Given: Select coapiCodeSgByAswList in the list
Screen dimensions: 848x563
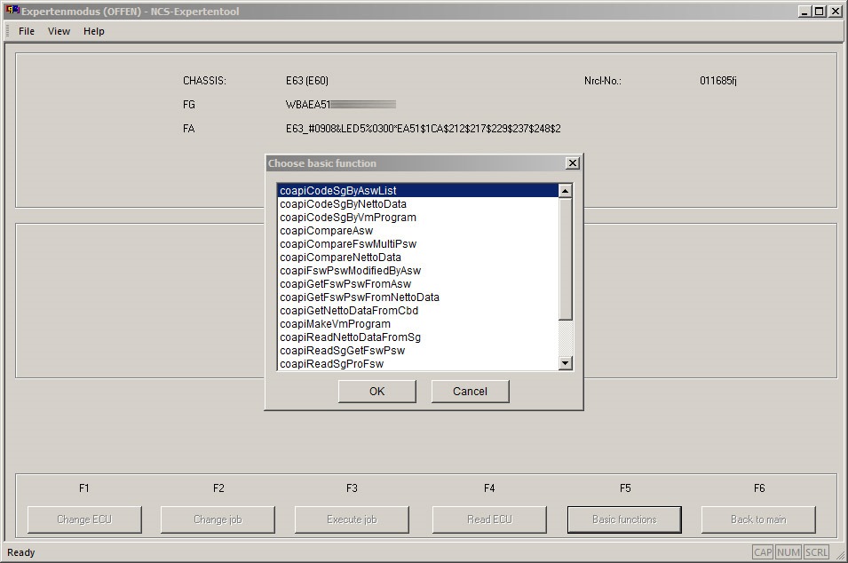Looking at the screenshot, I should click(x=417, y=190).
